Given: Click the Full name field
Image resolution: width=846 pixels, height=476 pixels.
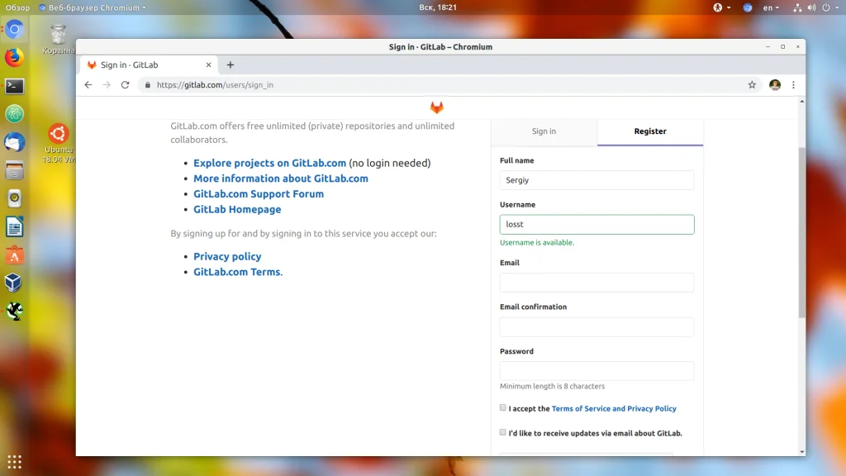Looking at the screenshot, I should pyautogui.click(x=596, y=180).
